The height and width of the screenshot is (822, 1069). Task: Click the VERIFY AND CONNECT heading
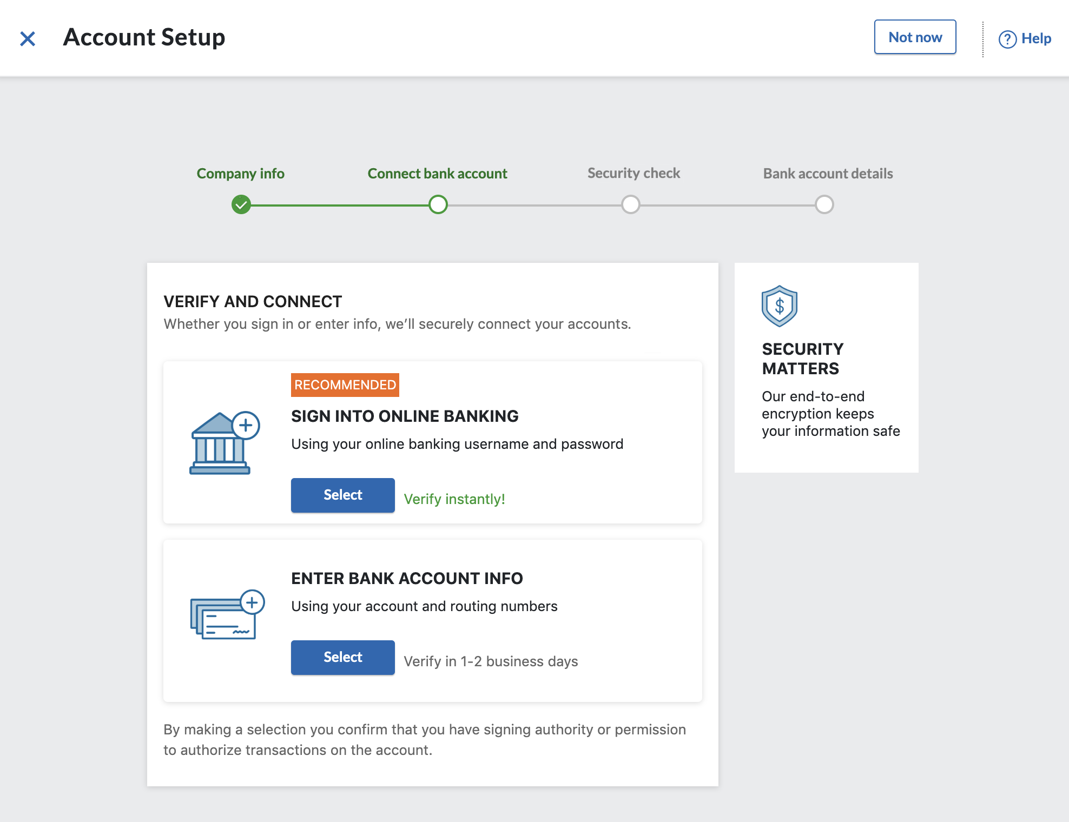click(253, 301)
